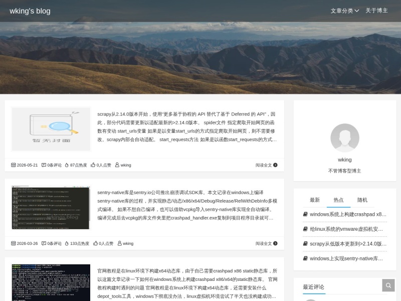Open the wking avatar image in sidebar
The height and width of the screenshot is (301, 401).
tap(345, 138)
